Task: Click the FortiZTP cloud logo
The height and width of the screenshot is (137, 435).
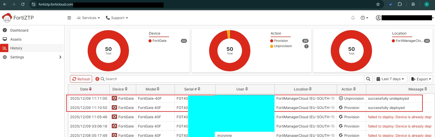Action: point(7,18)
